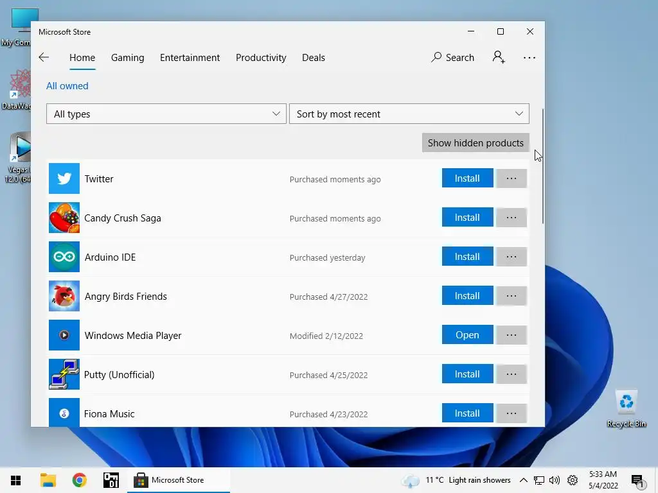Open the settings gear in the system tray
The image size is (658, 493).
573,480
